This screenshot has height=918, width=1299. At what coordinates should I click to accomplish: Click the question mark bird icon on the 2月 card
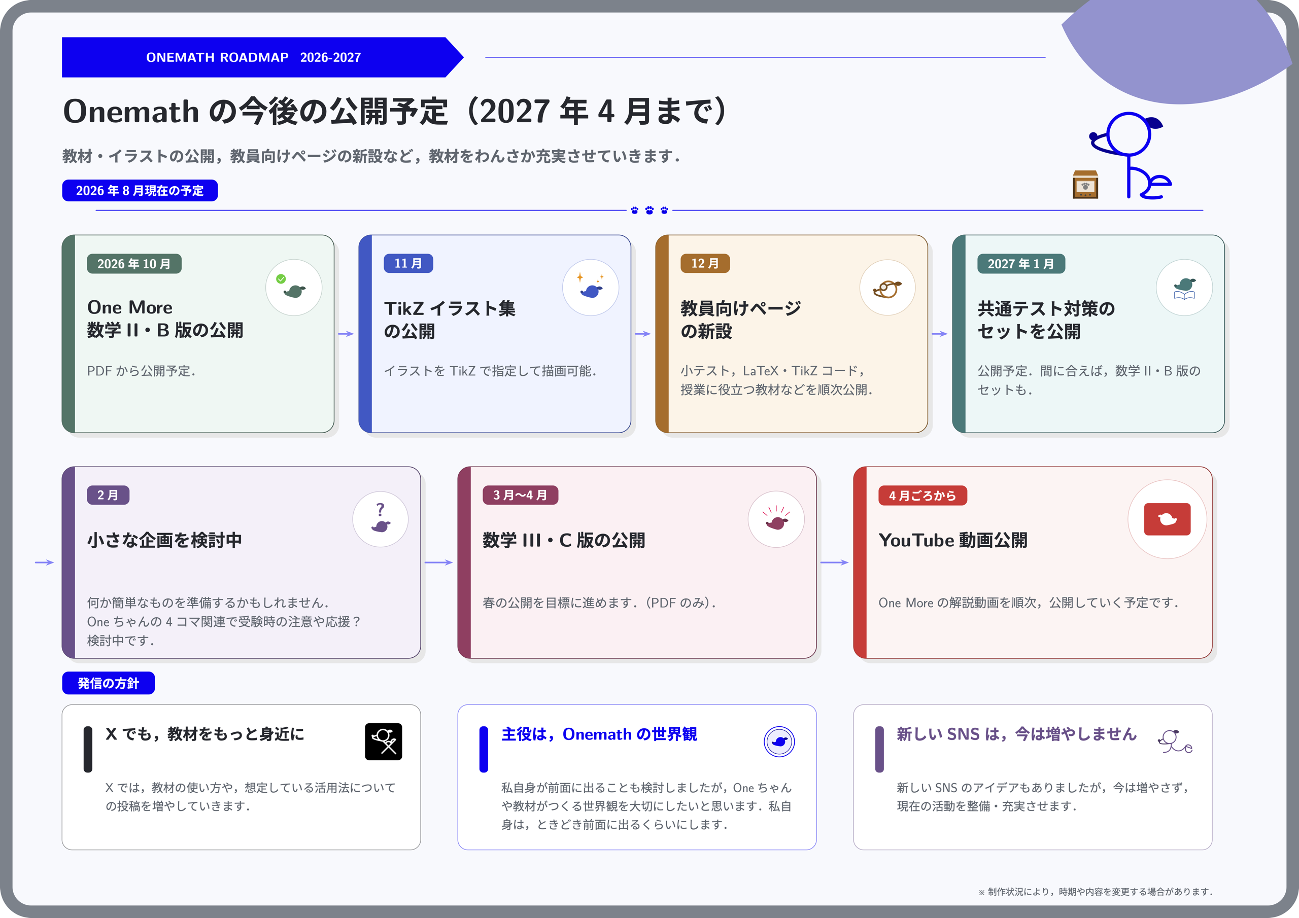380,519
